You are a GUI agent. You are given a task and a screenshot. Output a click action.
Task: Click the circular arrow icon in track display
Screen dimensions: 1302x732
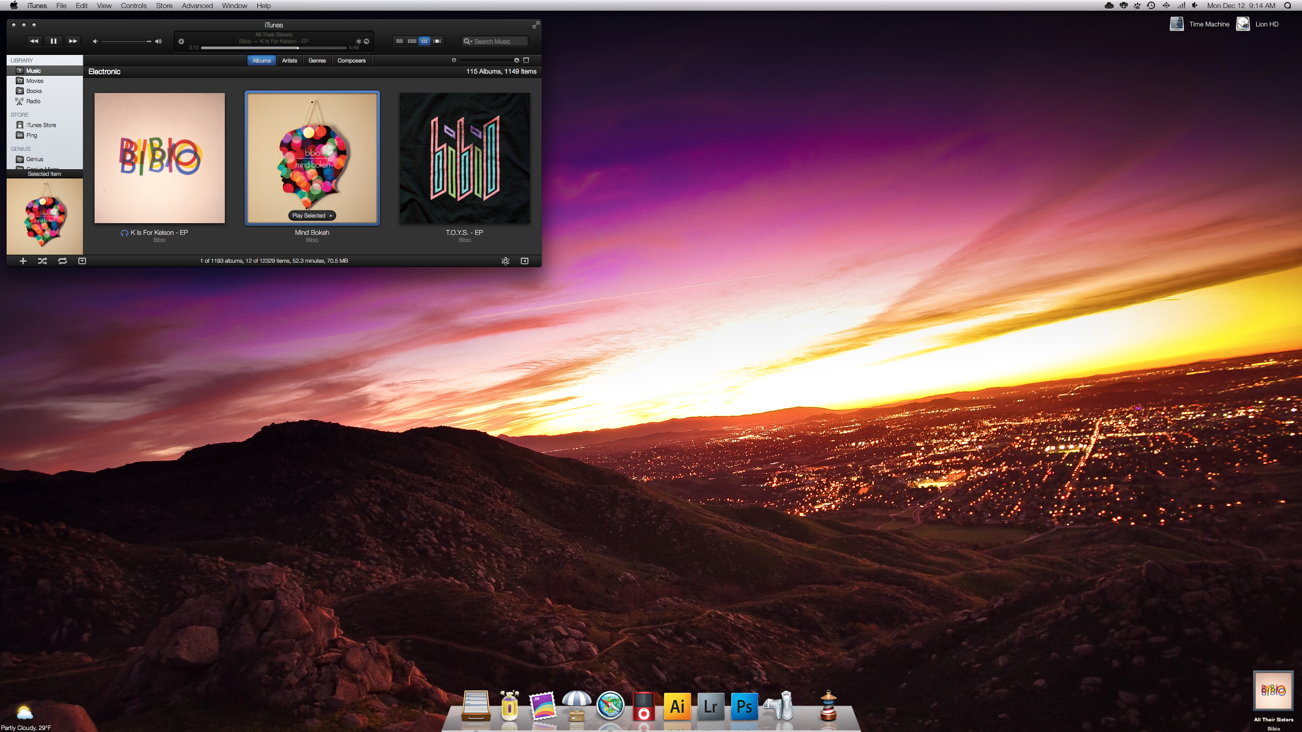coord(366,41)
